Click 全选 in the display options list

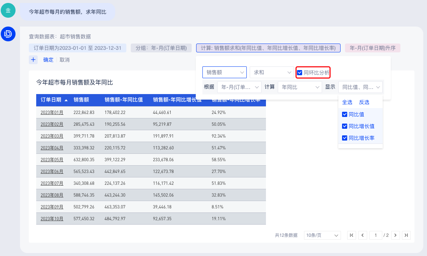tap(347, 102)
